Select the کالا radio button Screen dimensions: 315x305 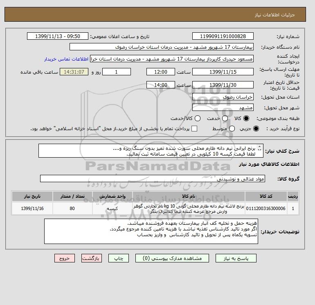point(246,118)
